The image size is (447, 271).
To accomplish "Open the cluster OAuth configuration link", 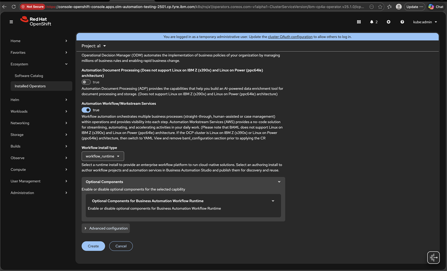I will pos(290,37).
